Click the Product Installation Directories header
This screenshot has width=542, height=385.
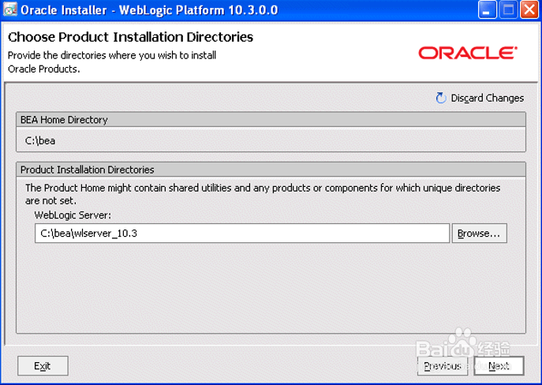(x=271, y=170)
